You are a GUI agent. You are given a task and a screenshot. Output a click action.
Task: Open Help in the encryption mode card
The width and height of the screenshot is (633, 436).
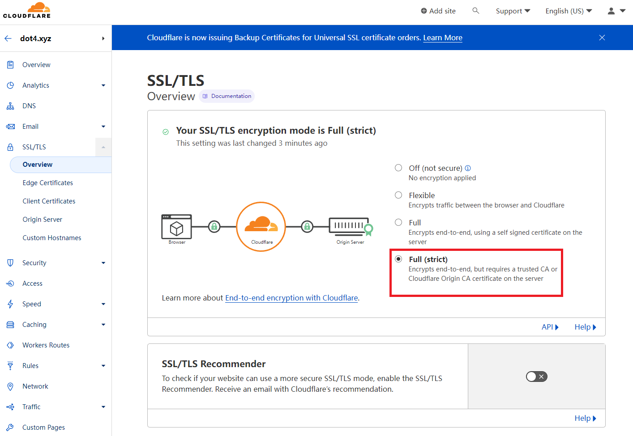click(586, 327)
